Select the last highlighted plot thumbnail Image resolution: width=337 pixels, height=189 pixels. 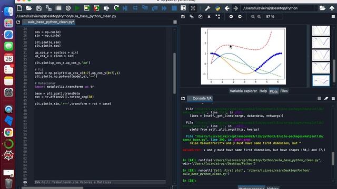[x=321, y=80]
